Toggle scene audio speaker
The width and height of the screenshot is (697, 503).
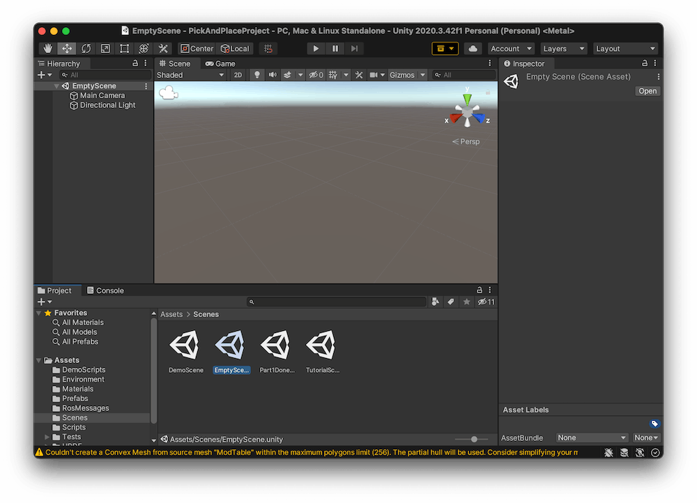272,75
